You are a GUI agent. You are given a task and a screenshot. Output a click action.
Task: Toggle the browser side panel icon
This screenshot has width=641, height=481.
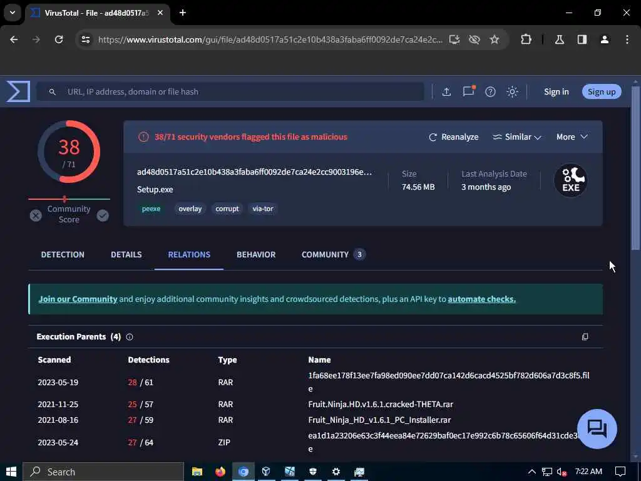point(582,39)
